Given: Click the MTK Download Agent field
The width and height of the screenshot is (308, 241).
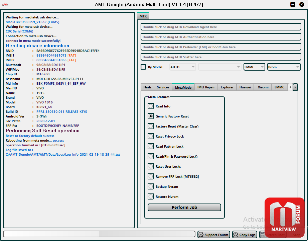Looking at the screenshot, I should [x=221, y=27].
